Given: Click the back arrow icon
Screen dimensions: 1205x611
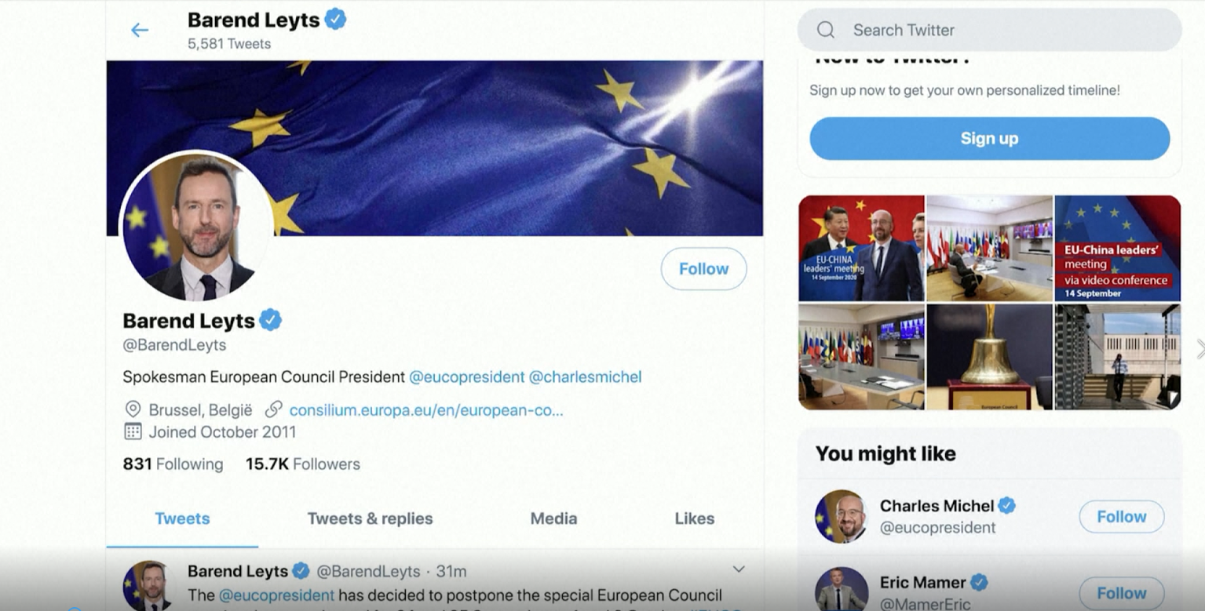Looking at the screenshot, I should coord(140,30).
